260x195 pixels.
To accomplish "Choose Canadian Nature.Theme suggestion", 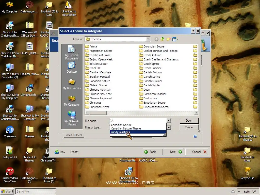I will click(138, 128).
